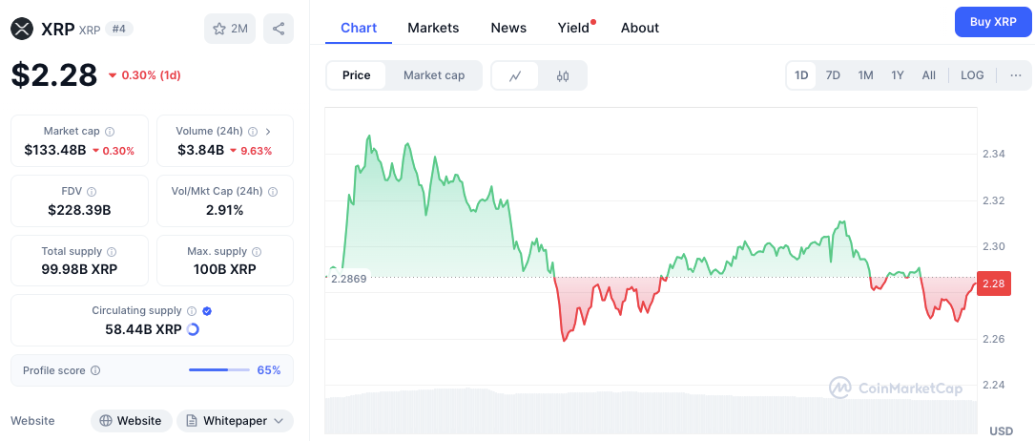This screenshot has height=441, width=1035.
Task: Click the star watchlist 2M button
Action: [229, 29]
